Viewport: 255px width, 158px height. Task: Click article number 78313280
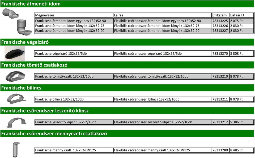point(220,150)
